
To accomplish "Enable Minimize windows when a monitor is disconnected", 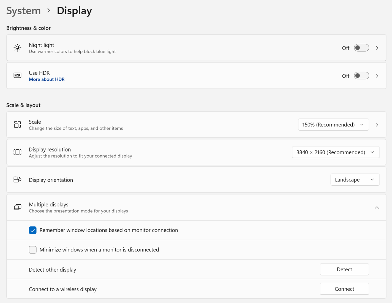I will [x=32, y=250].
